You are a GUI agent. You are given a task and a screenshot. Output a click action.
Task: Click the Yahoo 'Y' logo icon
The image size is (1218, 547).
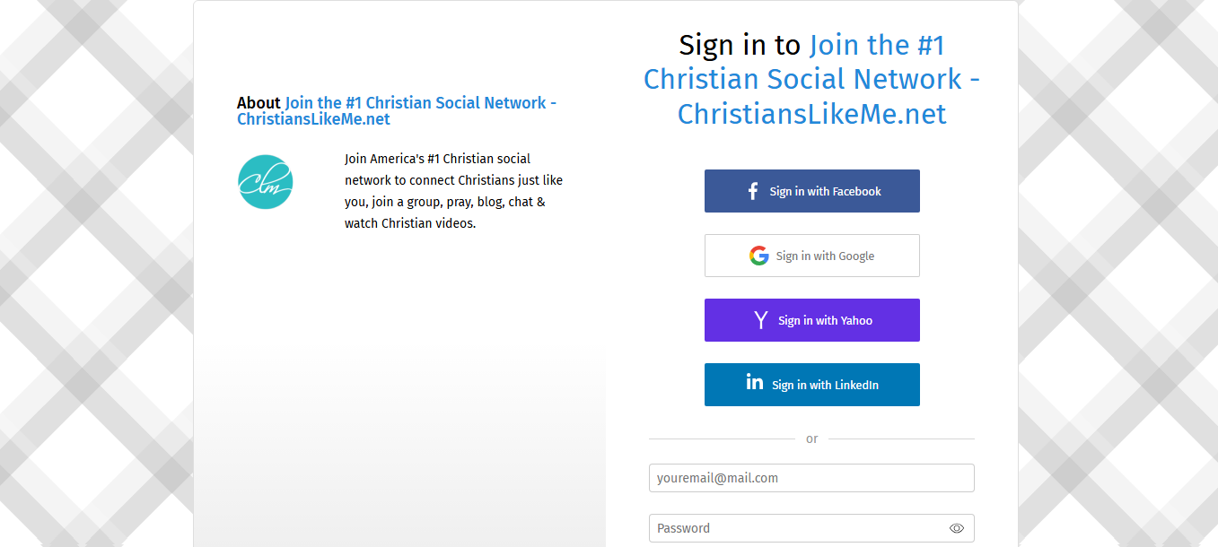(761, 320)
